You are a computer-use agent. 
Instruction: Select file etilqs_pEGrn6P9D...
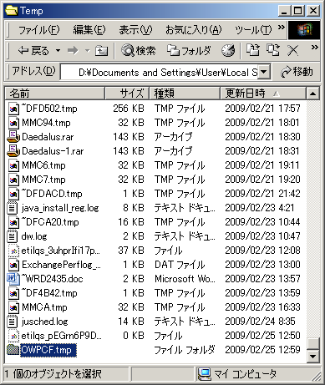61,336
